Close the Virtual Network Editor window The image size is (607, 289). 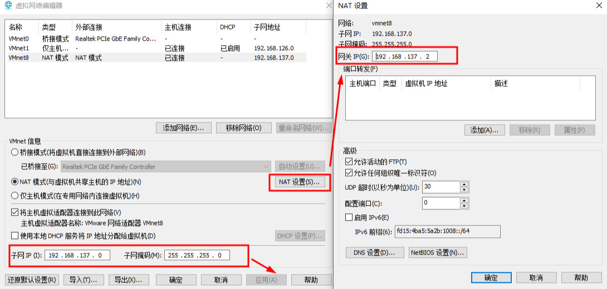pyautogui.click(x=328, y=5)
